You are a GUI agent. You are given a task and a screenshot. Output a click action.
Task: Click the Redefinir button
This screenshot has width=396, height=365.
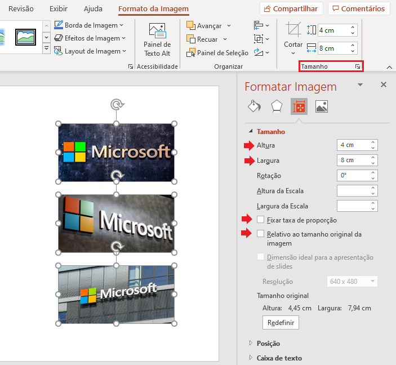[281, 323]
